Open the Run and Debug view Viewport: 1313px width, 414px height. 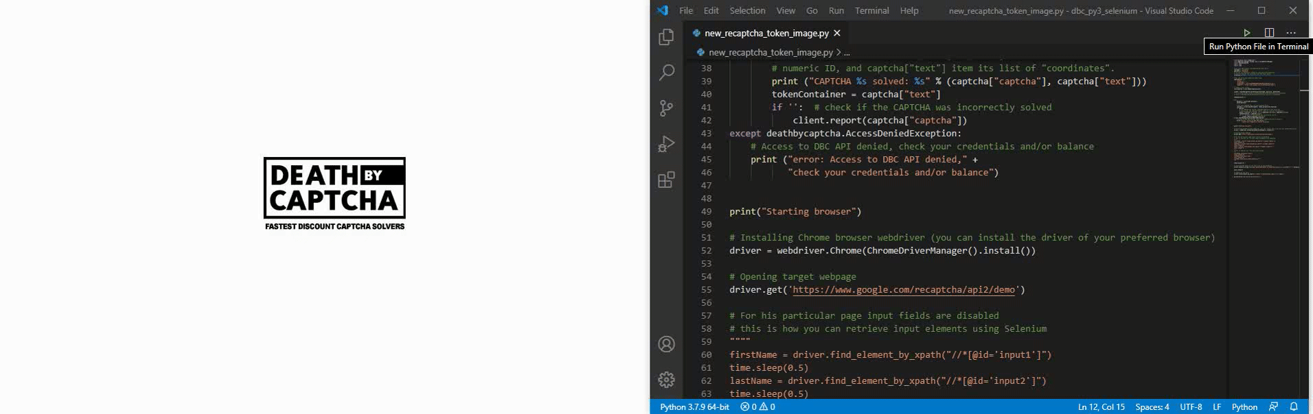666,144
